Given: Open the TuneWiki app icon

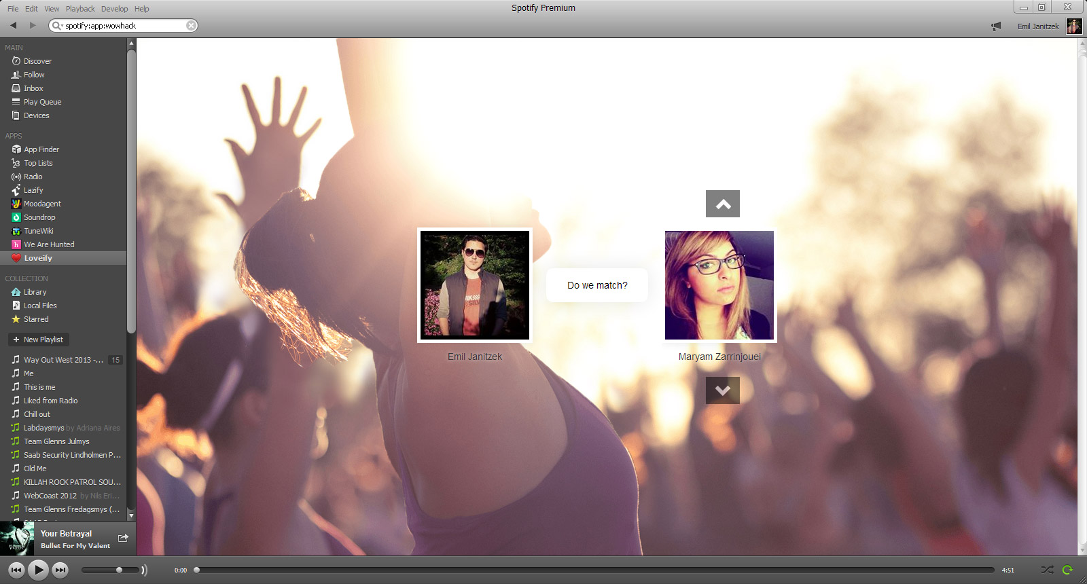Looking at the screenshot, I should point(16,231).
